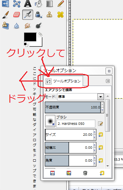This screenshot has width=123, height=190.
Task: Select the Bucket Fill tool
Action: click(x=39, y=3)
